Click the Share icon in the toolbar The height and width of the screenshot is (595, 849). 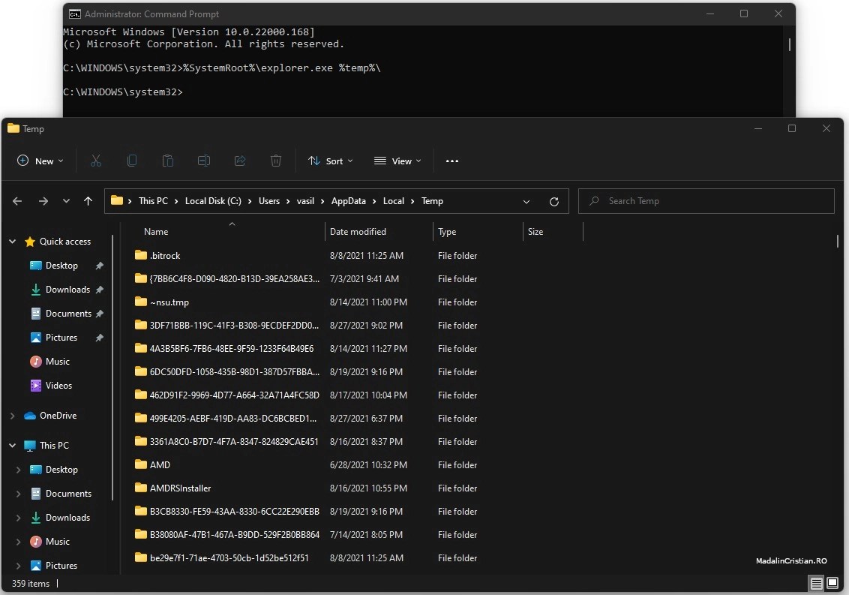[240, 161]
